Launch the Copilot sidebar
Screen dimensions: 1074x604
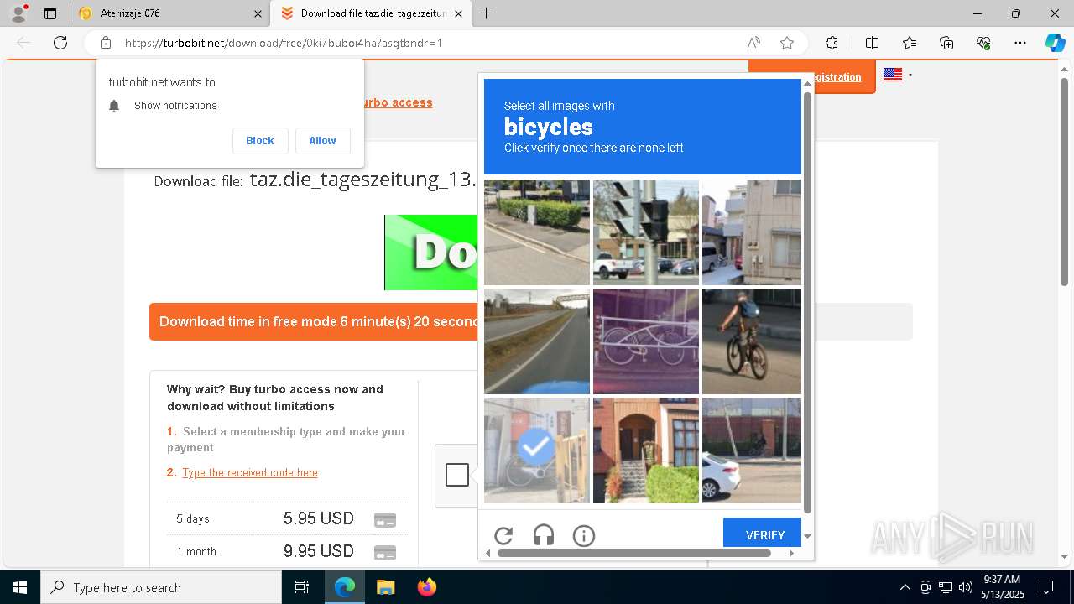[x=1056, y=43]
